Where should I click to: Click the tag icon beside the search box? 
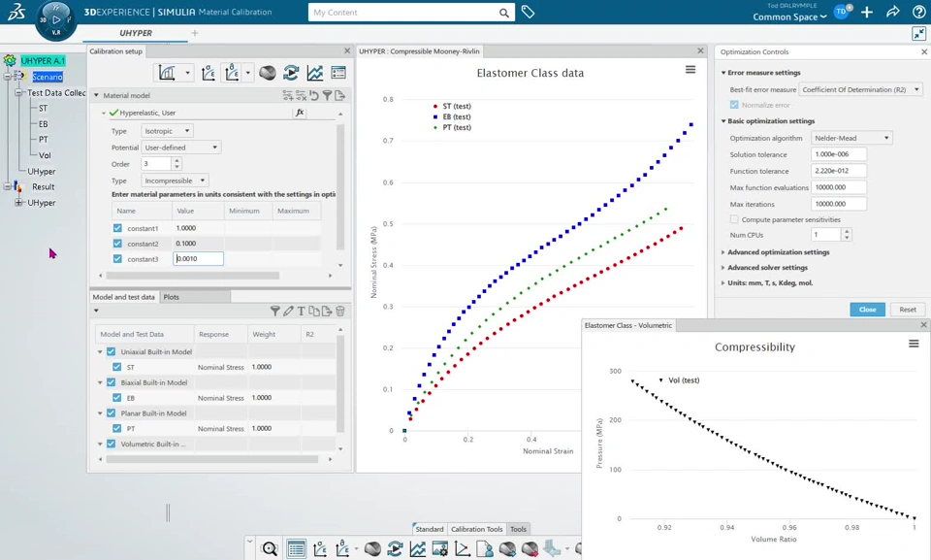pos(528,12)
